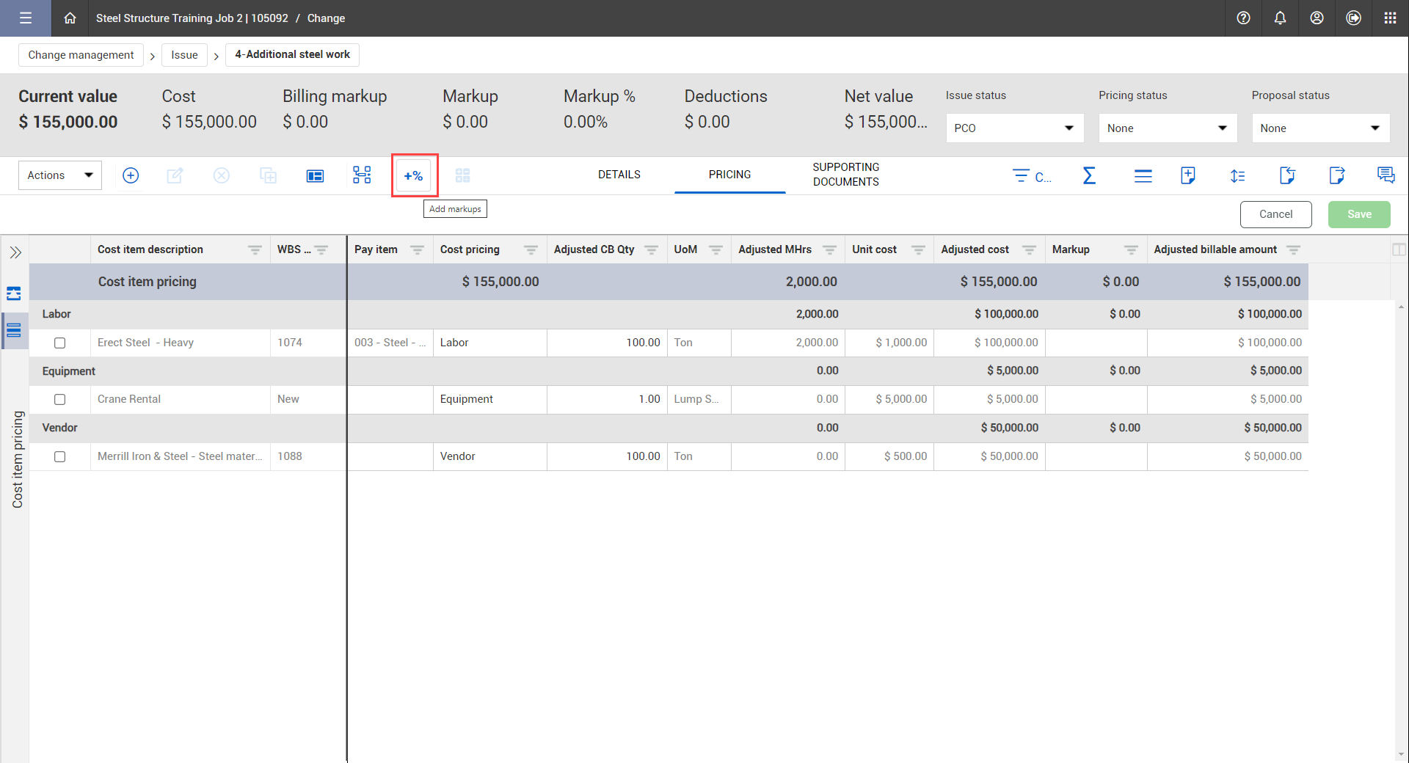Click the add new item plus icon

click(x=131, y=175)
